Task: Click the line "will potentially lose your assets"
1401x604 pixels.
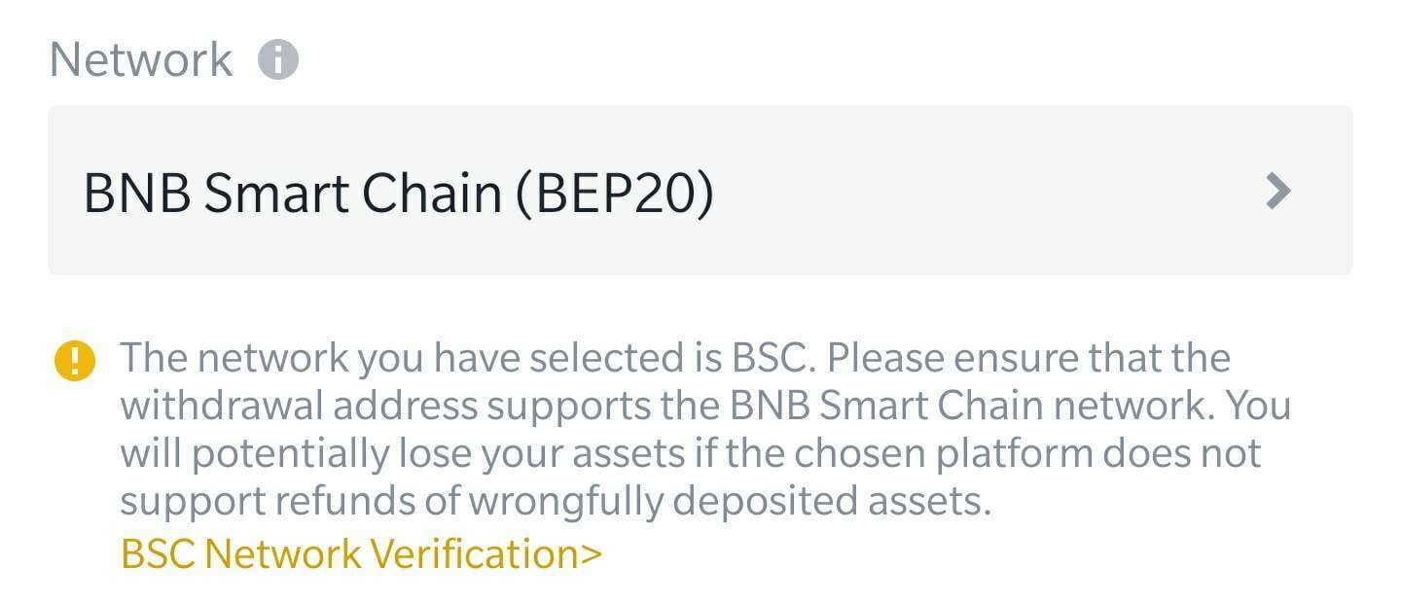Action: (x=690, y=453)
